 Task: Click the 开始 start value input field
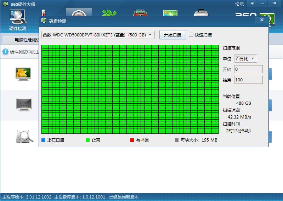tap(248, 69)
